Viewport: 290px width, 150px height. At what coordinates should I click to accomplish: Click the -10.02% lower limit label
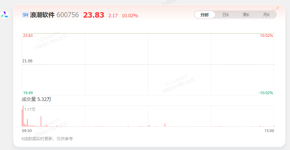click(x=266, y=93)
